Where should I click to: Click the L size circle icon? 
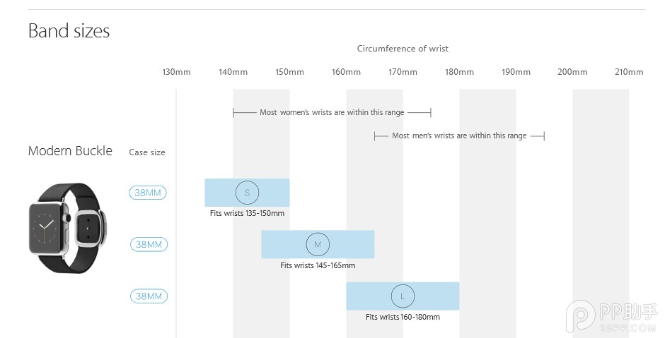click(x=403, y=296)
